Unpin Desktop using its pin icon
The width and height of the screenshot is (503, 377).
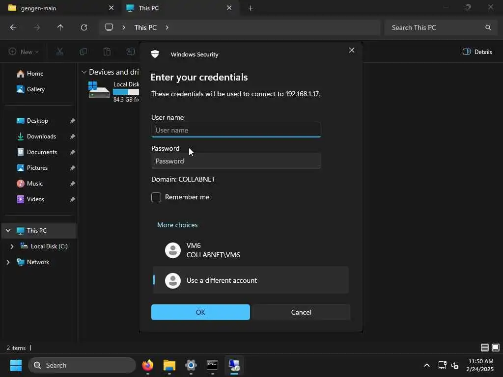[x=73, y=121]
